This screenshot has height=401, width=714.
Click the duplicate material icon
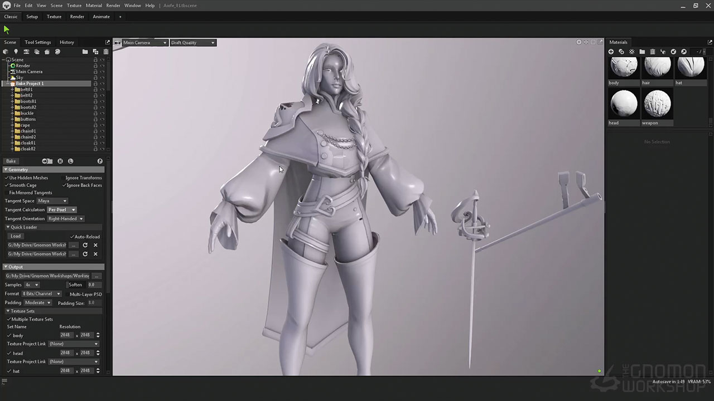point(621,52)
